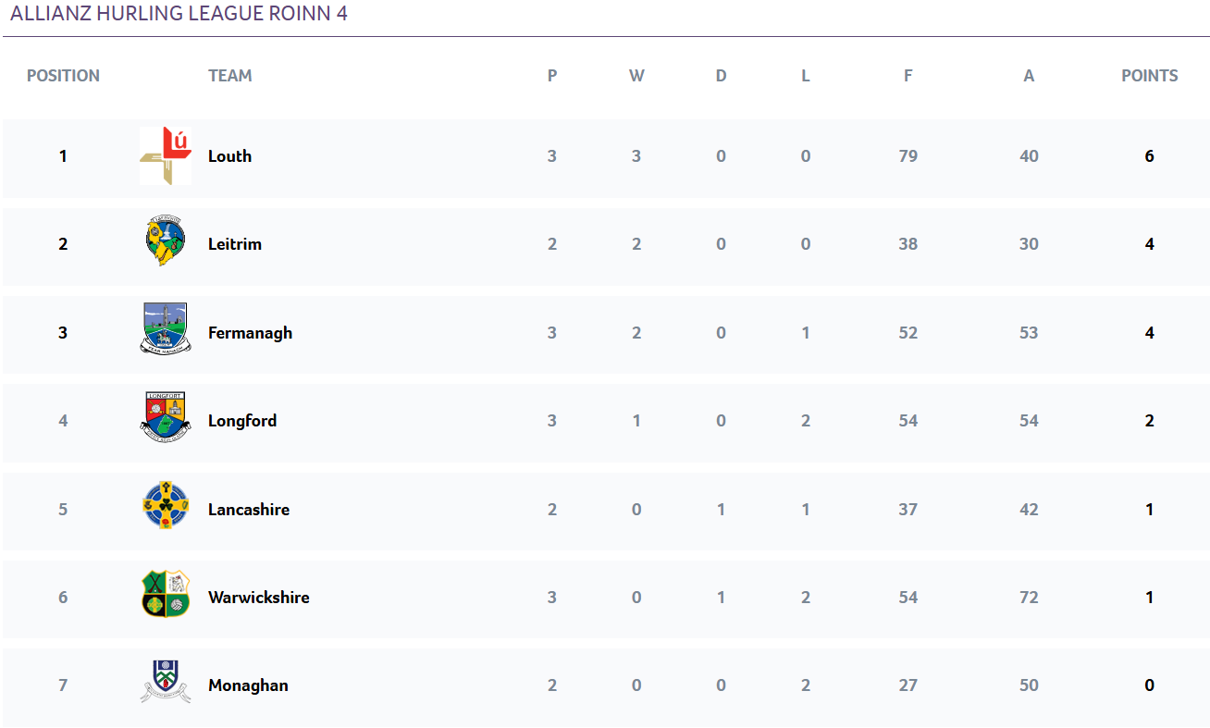Open the Louth team name link
The width and height of the screenshot is (1210, 728).
[x=229, y=156]
